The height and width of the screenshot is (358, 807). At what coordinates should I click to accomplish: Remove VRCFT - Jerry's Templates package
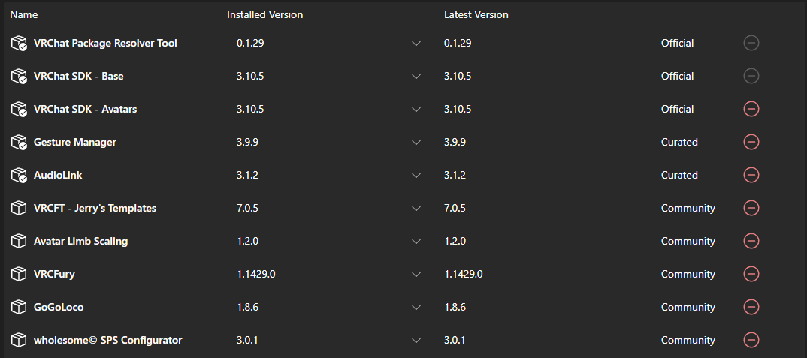pyautogui.click(x=751, y=209)
